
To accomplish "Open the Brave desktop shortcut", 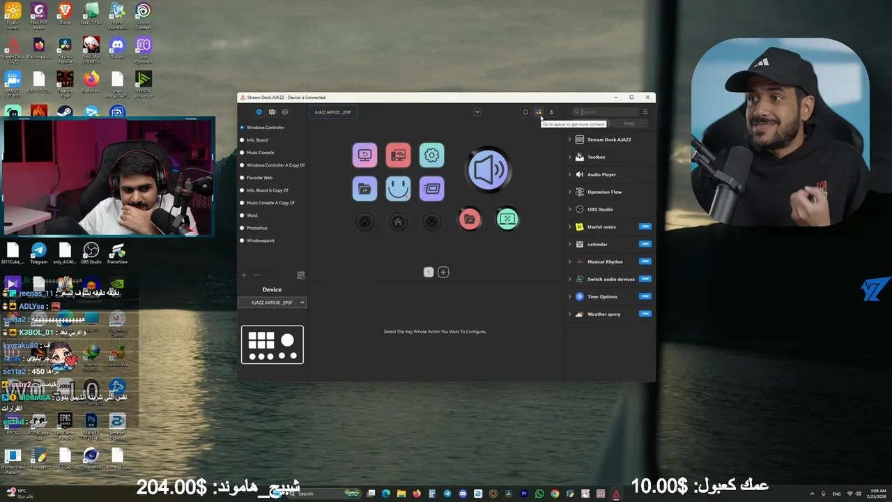I will point(65,14).
